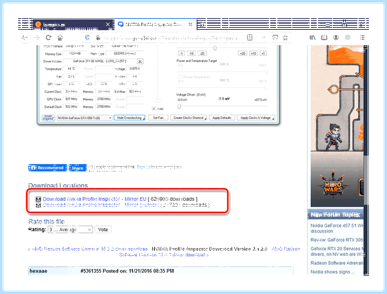Open a new tab with the plus button
This screenshot has height=294, width=387.
(x=202, y=25)
